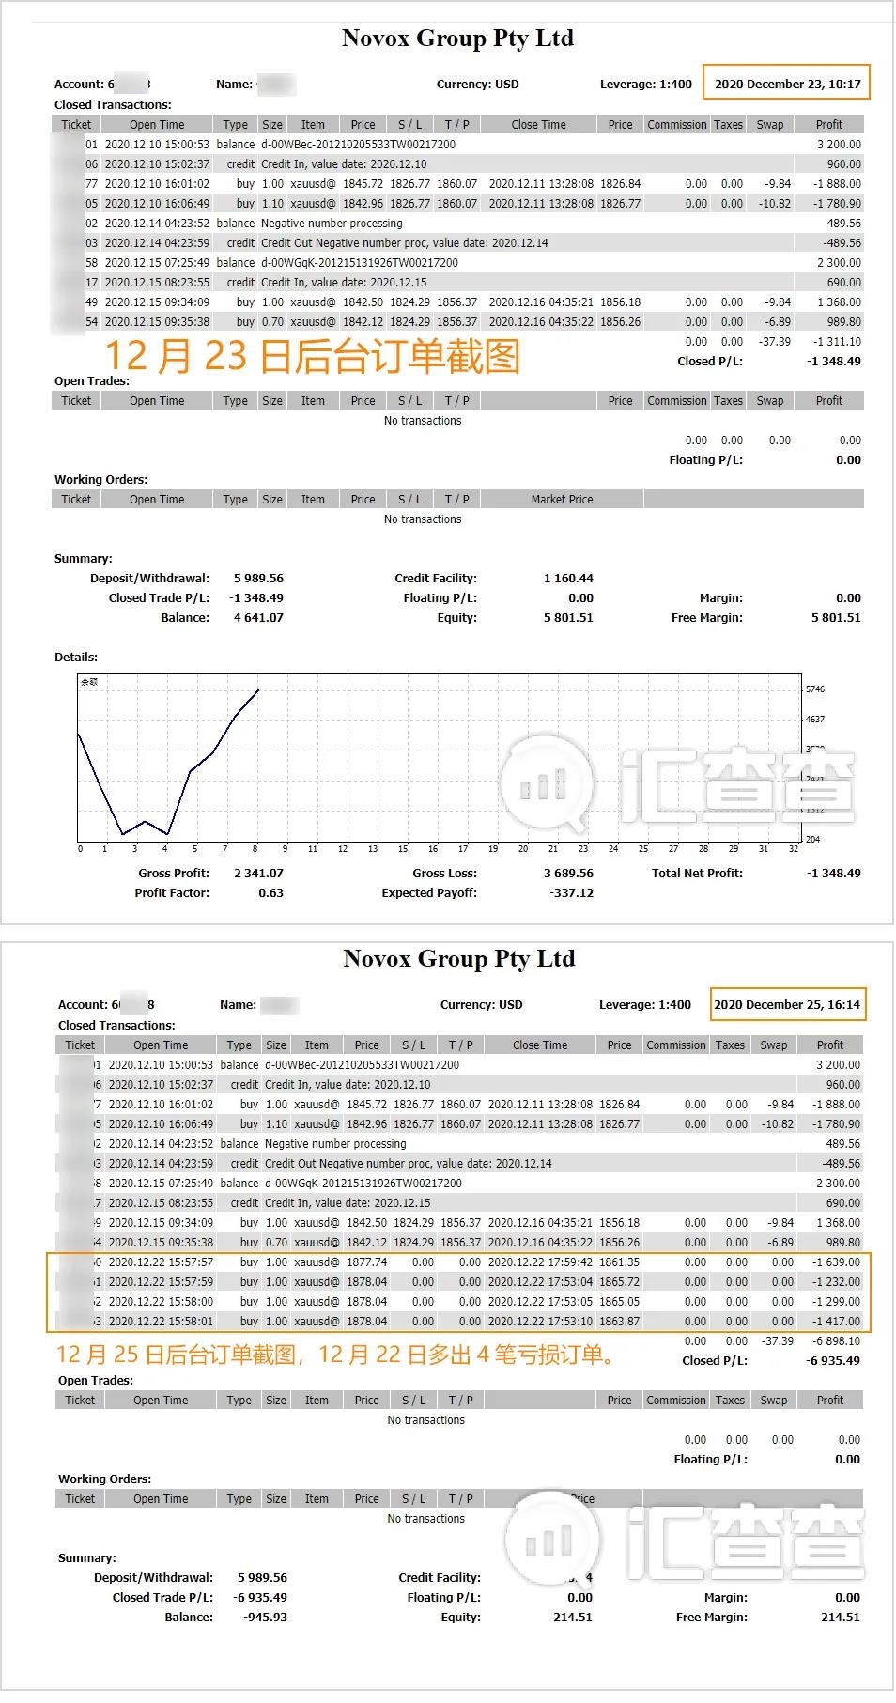The image size is (896, 1703).
Task: Select the close price "1861.35"
Action: pos(620,1262)
